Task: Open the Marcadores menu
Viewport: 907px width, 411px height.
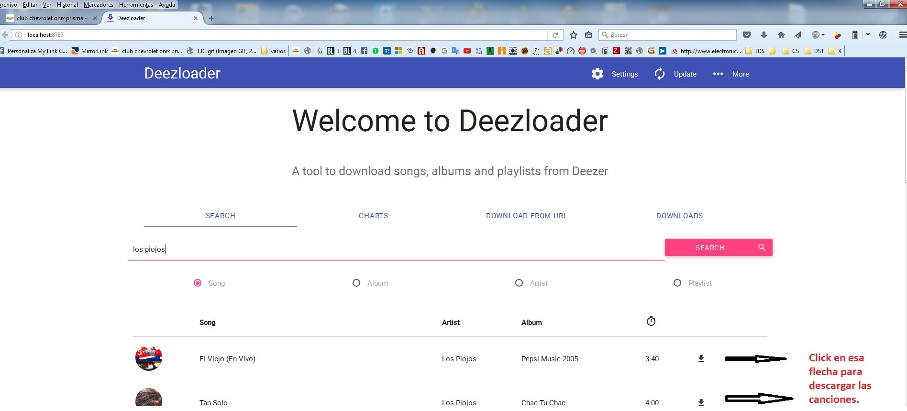Action: coord(98,5)
